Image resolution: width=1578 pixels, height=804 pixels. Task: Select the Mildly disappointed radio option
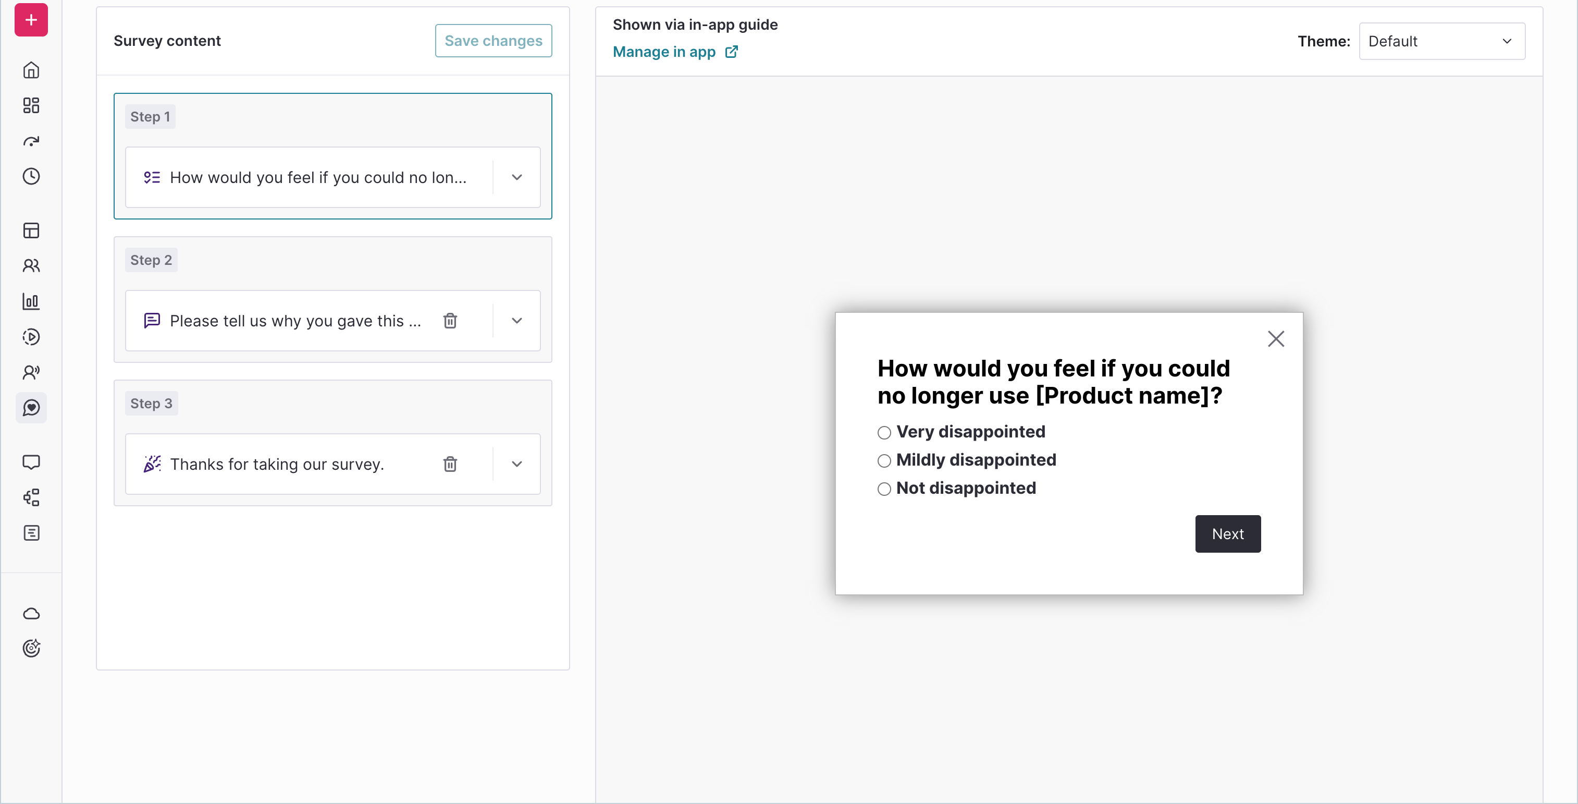click(884, 461)
